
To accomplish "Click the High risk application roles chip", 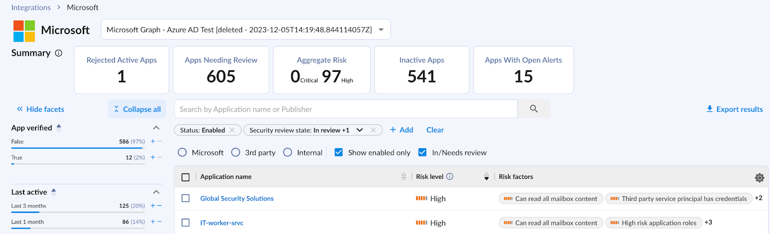I will [654, 222].
